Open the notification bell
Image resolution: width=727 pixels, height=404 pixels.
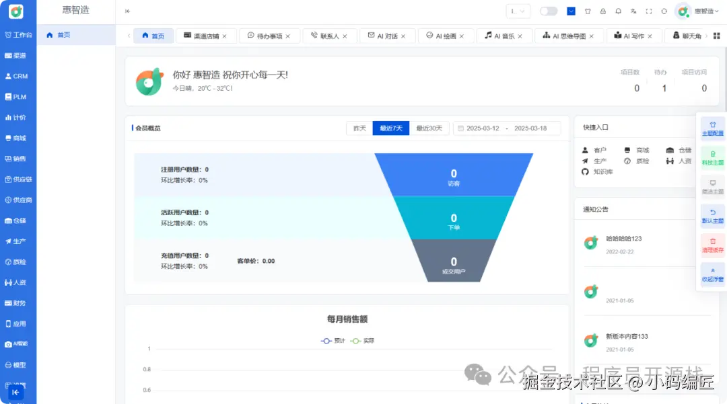pos(619,11)
